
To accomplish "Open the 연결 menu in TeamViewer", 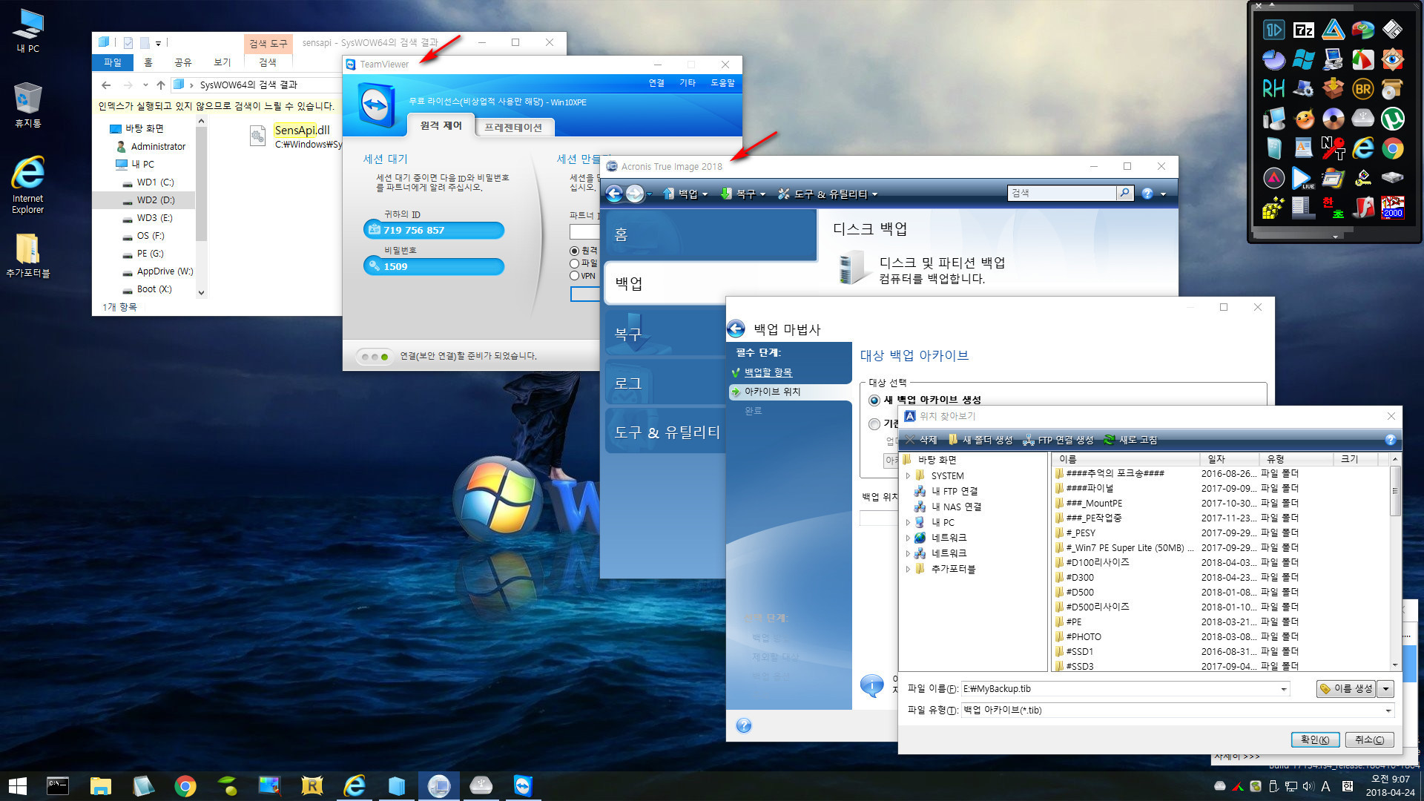I will point(656,83).
